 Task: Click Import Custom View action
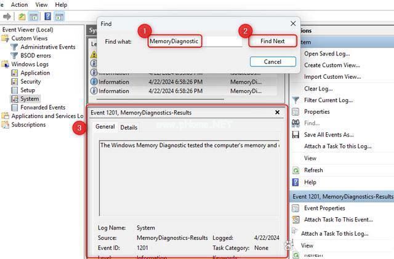[x=332, y=77]
